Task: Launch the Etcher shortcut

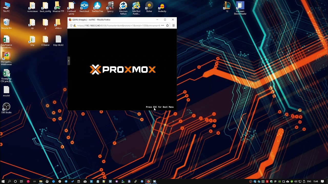Action: pos(149,7)
